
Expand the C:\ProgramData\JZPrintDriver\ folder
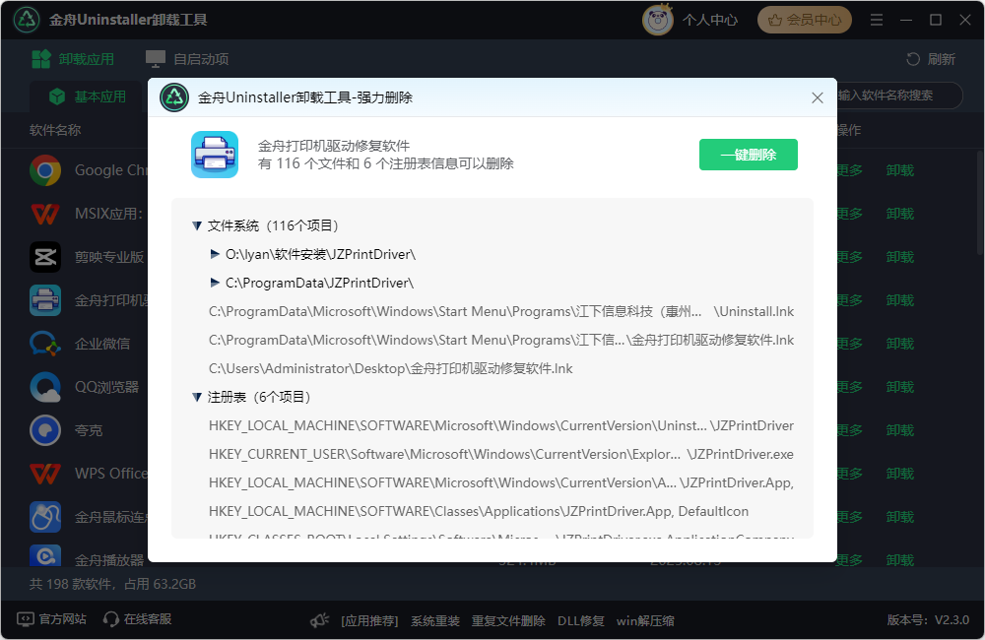[x=215, y=283]
